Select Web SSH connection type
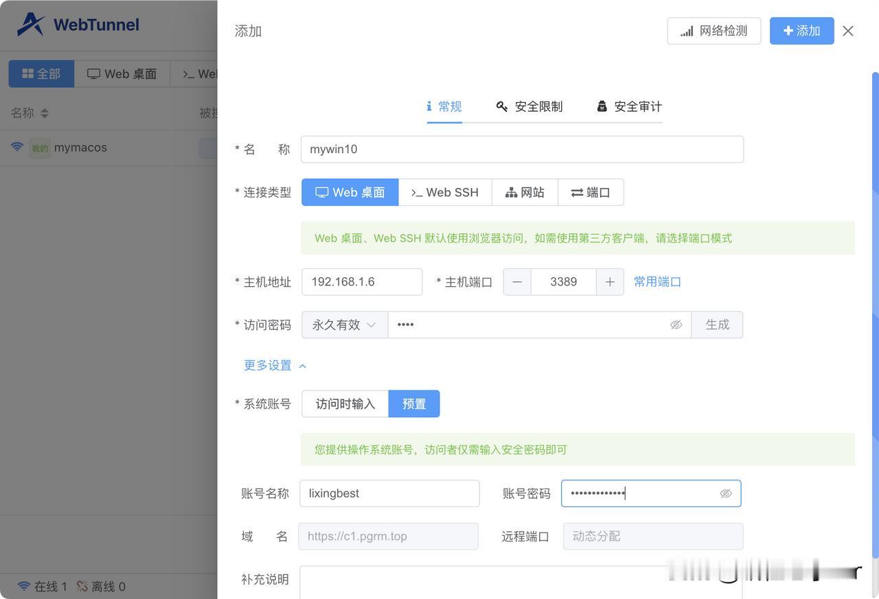This screenshot has height=599, width=879. click(444, 192)
